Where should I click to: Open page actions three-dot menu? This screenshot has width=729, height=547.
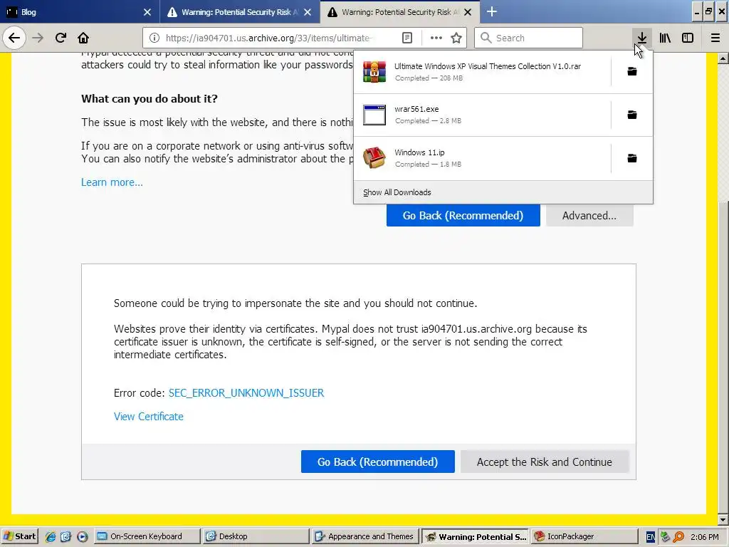(436, 38)
